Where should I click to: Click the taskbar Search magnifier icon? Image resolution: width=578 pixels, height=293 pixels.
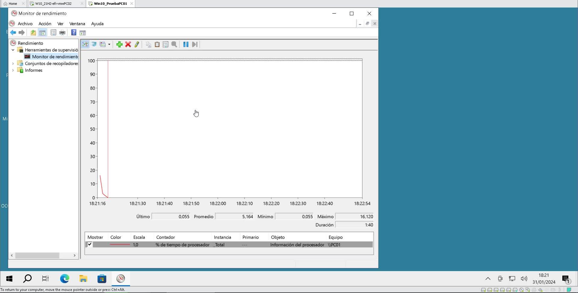[x=27, y=279]
